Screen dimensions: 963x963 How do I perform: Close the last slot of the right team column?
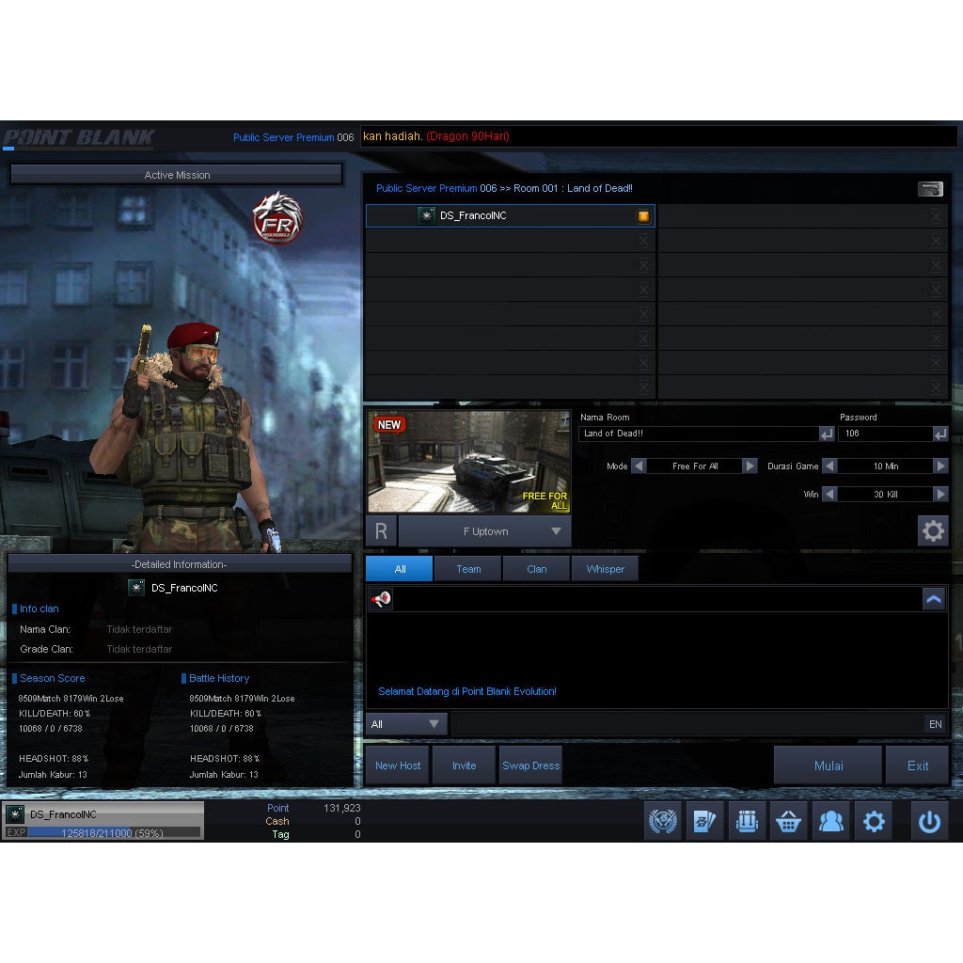[x=936, y=387]
